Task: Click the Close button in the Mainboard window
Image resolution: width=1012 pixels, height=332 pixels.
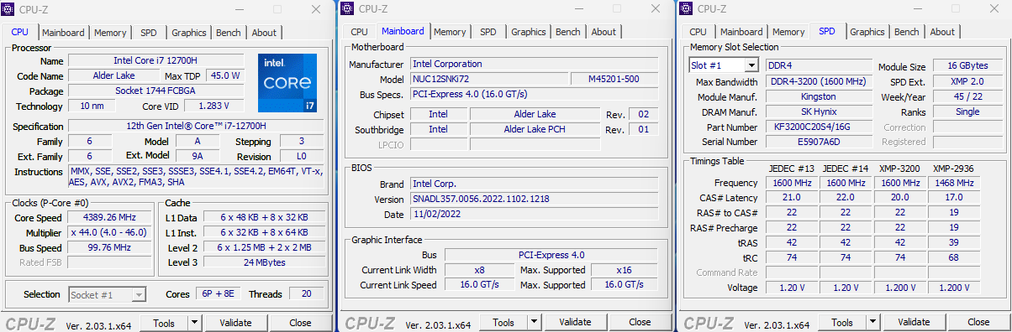Action: (640, 322)
